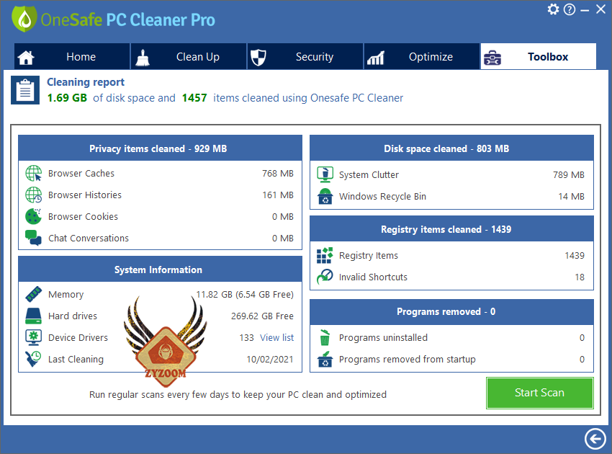Screen dimensions: 612x454
Task: Click the Browser Caches globe icon
Action: click(x=34, y=173)
